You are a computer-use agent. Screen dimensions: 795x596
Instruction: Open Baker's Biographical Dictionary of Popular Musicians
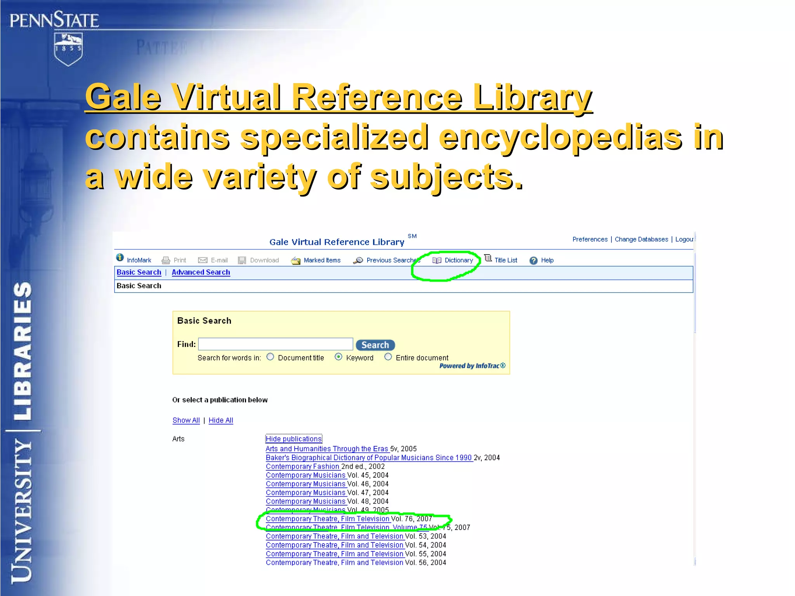pos(369,458)
